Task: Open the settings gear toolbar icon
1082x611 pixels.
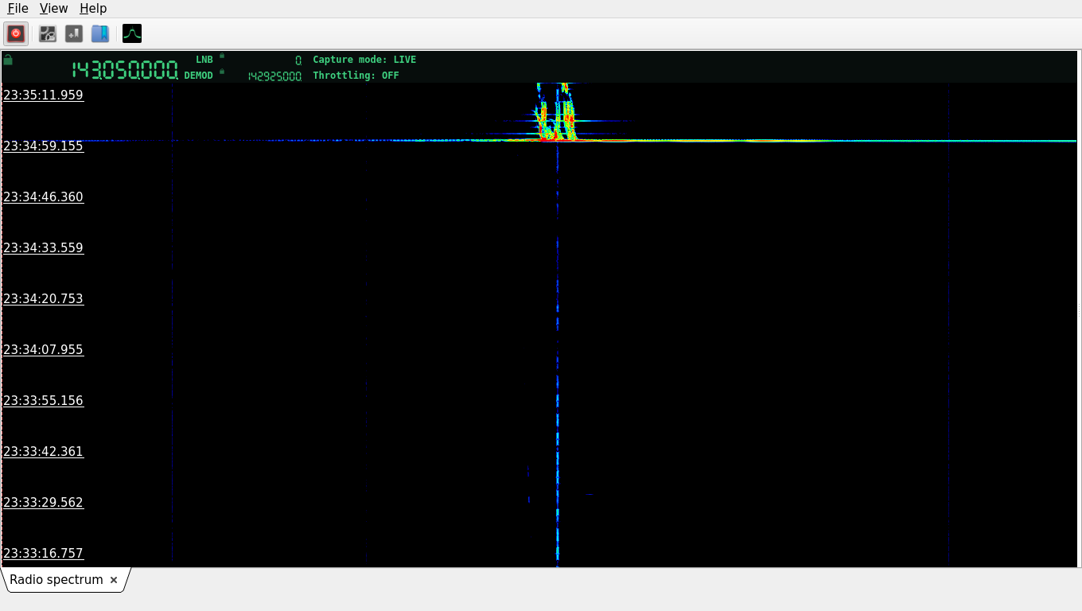Action: [x=48, y=33]
